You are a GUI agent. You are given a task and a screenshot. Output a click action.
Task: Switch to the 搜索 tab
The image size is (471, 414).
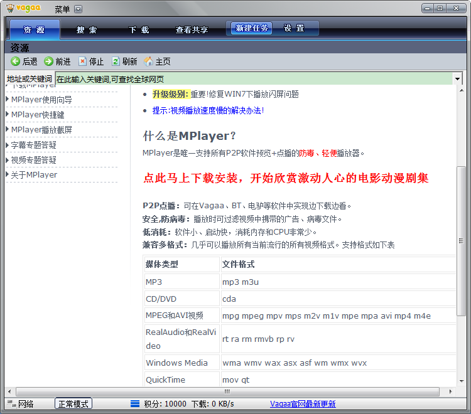87,29
